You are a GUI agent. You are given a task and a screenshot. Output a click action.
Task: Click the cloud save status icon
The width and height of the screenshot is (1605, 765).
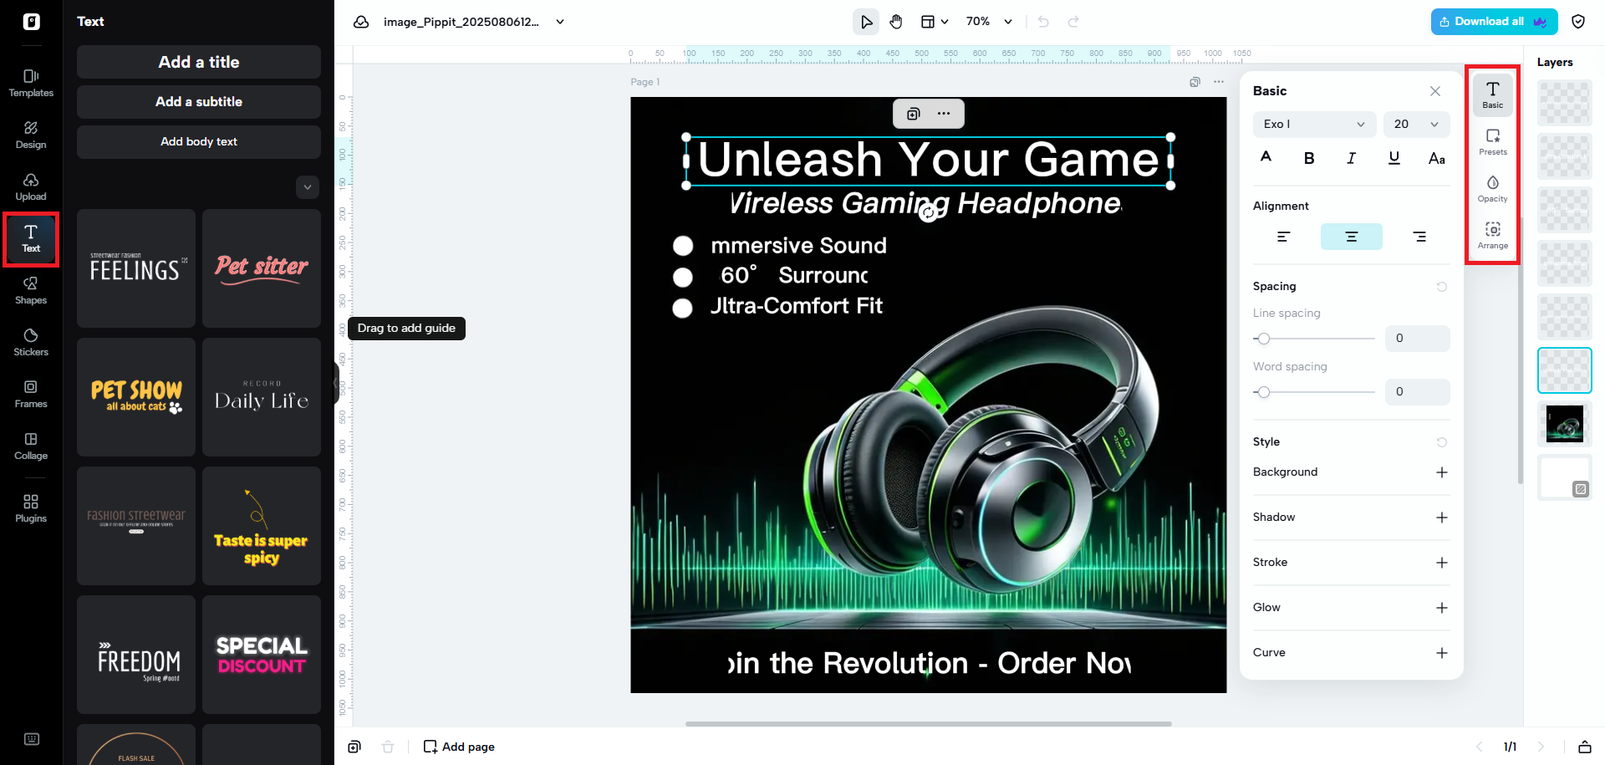pos(361,22)
